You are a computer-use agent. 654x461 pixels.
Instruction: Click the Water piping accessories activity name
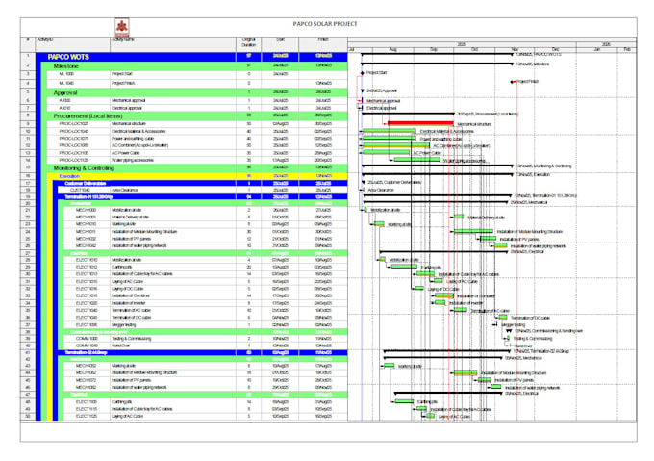pos(132,160)
